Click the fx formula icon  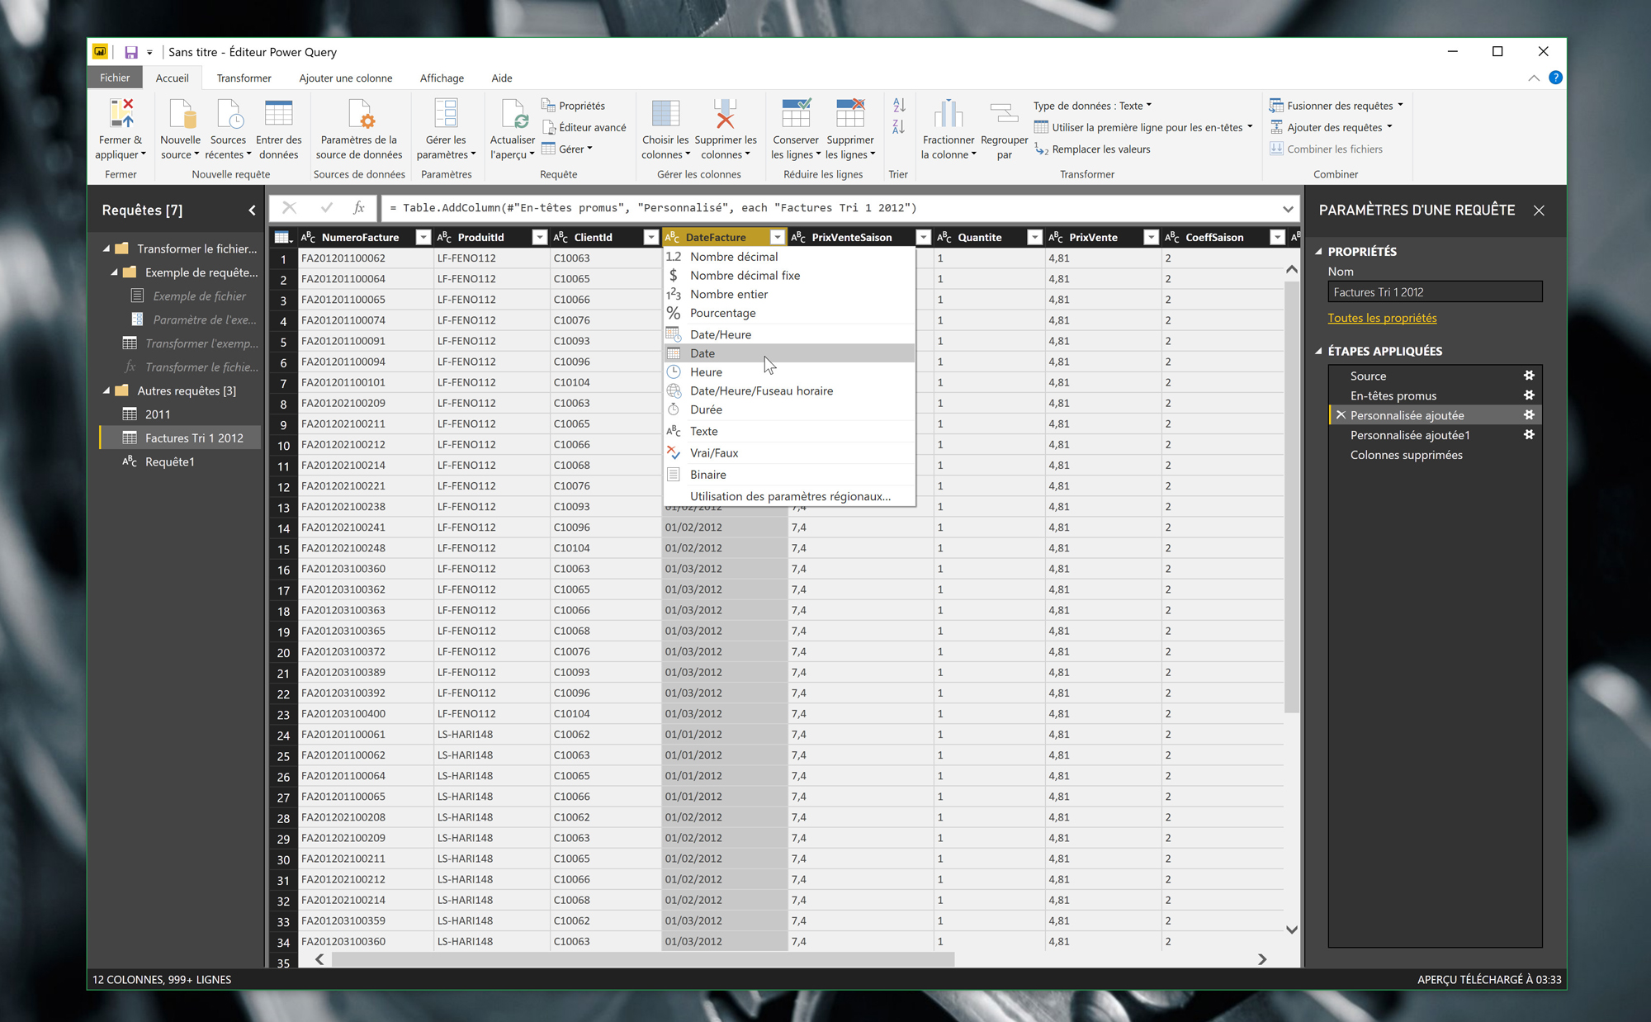pyautogui.click(x=359, y=208)
